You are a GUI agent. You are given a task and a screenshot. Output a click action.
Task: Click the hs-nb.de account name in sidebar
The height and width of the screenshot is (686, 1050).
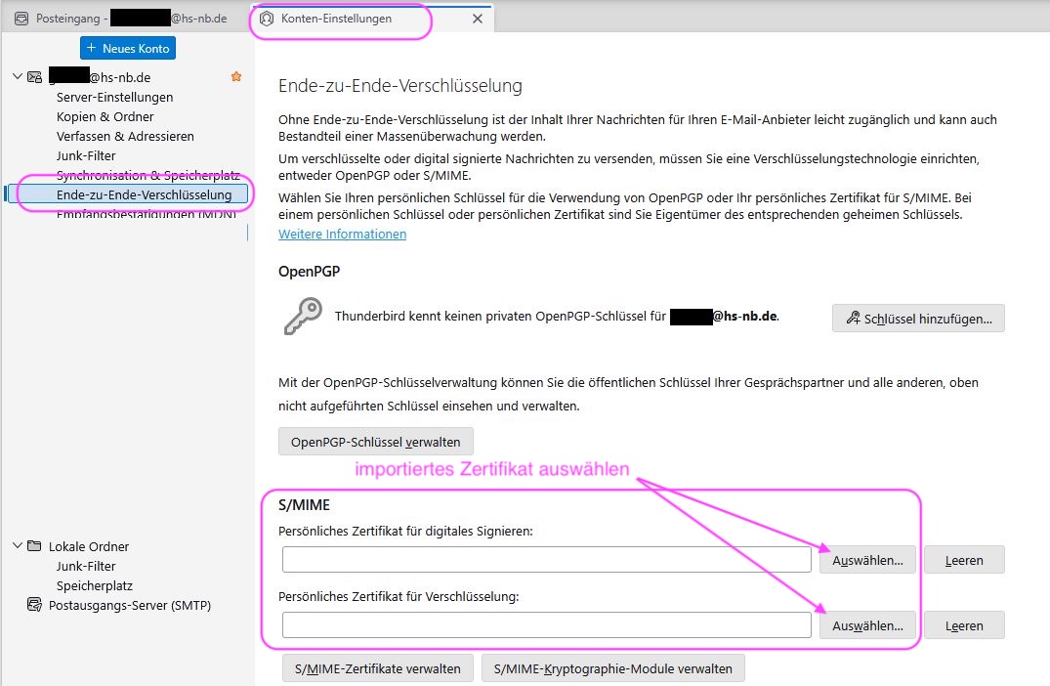point(100,77)
